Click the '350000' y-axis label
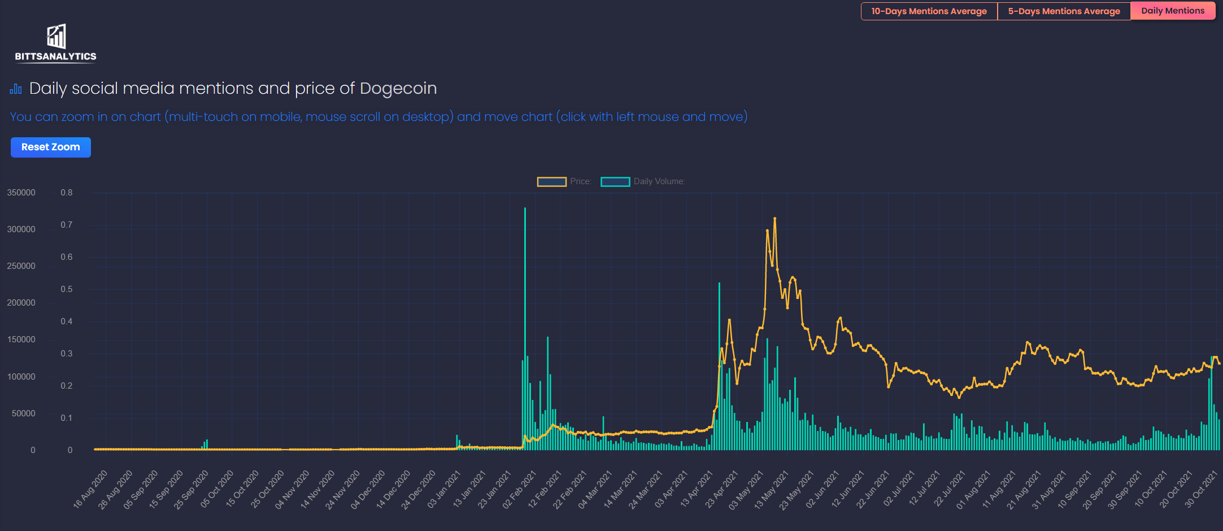 coord(21,193)
